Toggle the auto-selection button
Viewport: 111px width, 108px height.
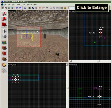point(73,8)
